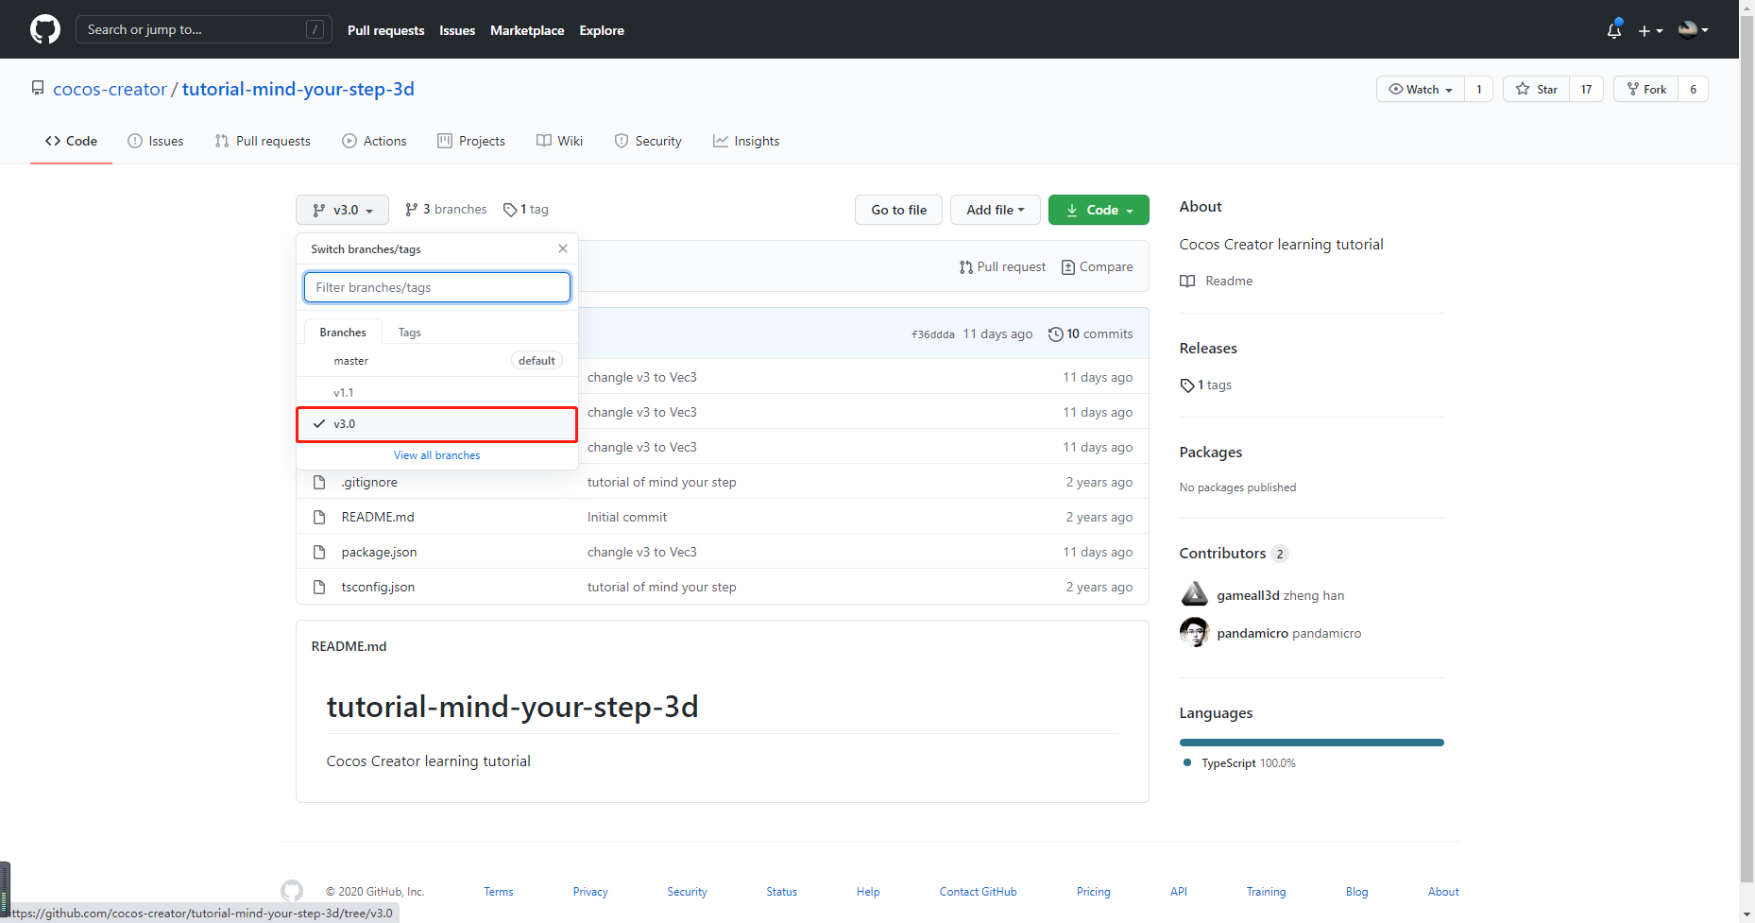Open the 1 tags link under Releases
This screenshot has height=923, width=1755.
(1206, 385)
